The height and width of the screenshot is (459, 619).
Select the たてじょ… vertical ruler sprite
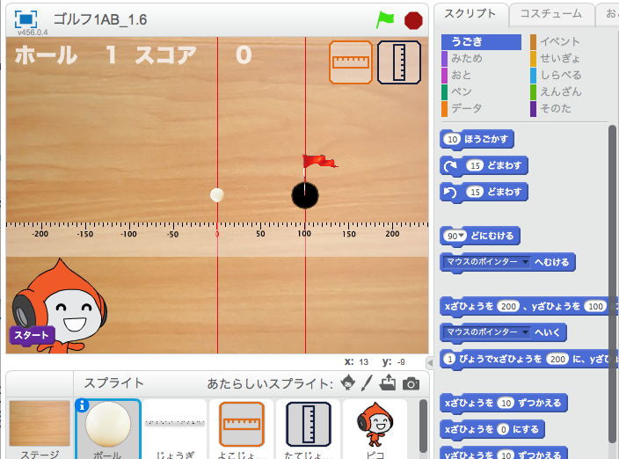[308, 429]
